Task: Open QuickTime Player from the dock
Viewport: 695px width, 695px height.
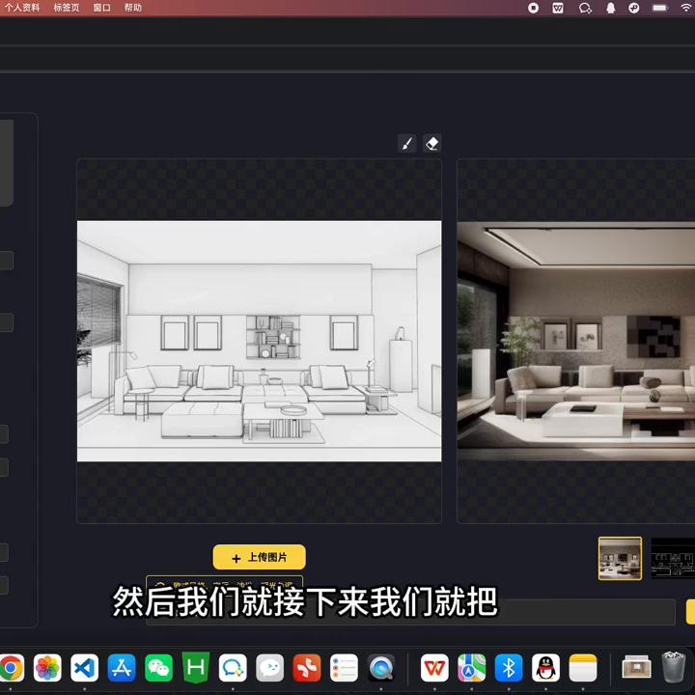Action: pyautogui.click(x=381, y=668)
